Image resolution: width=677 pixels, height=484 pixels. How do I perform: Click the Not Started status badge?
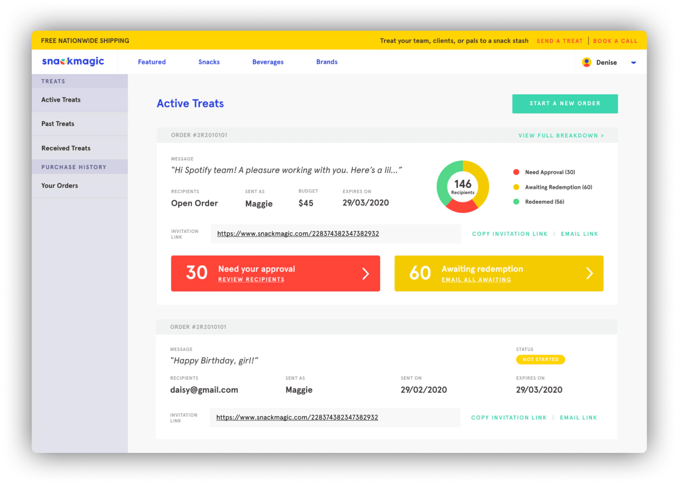click(540, 360)
